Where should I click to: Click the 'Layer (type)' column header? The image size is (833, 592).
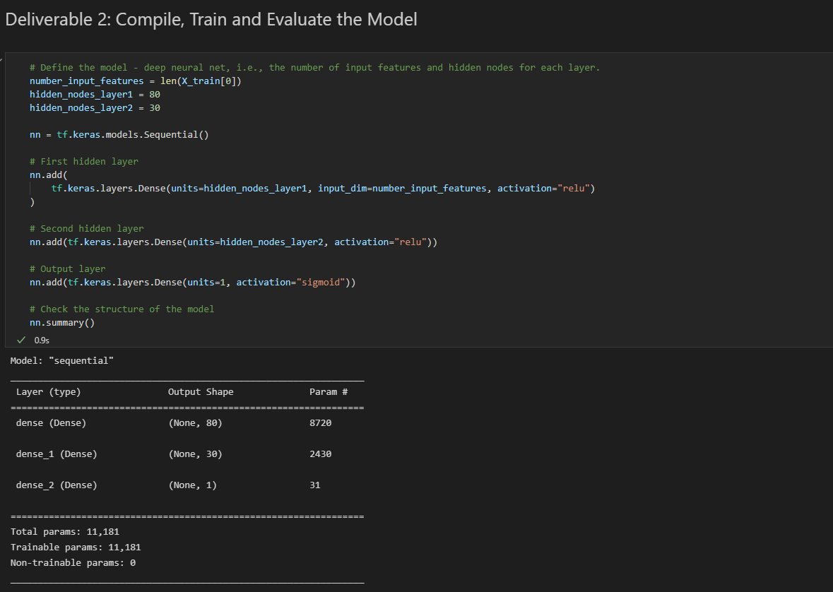coord(48,391)
